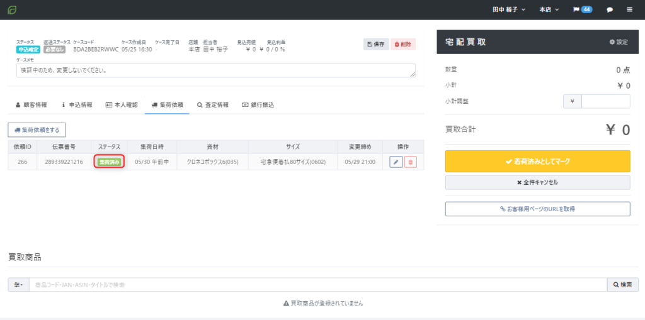Click the 申込確定 status badge
Viewport: 645px width, 320px height.
click(x=28, y=50)
